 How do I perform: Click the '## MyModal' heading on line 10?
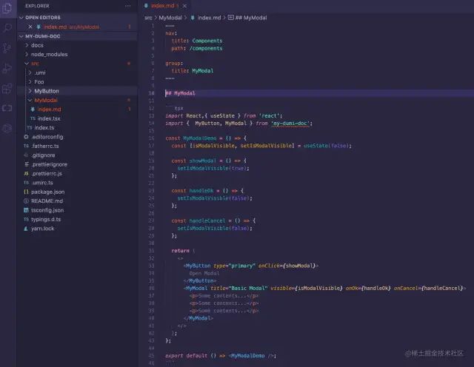click(x=180, y=93)
